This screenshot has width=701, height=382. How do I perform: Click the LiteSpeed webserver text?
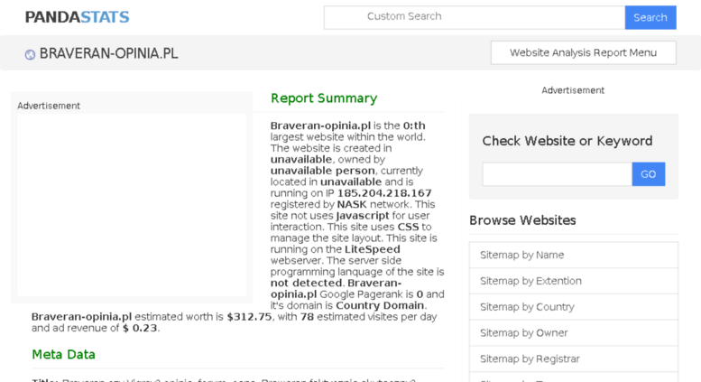(x=373, y=249)
